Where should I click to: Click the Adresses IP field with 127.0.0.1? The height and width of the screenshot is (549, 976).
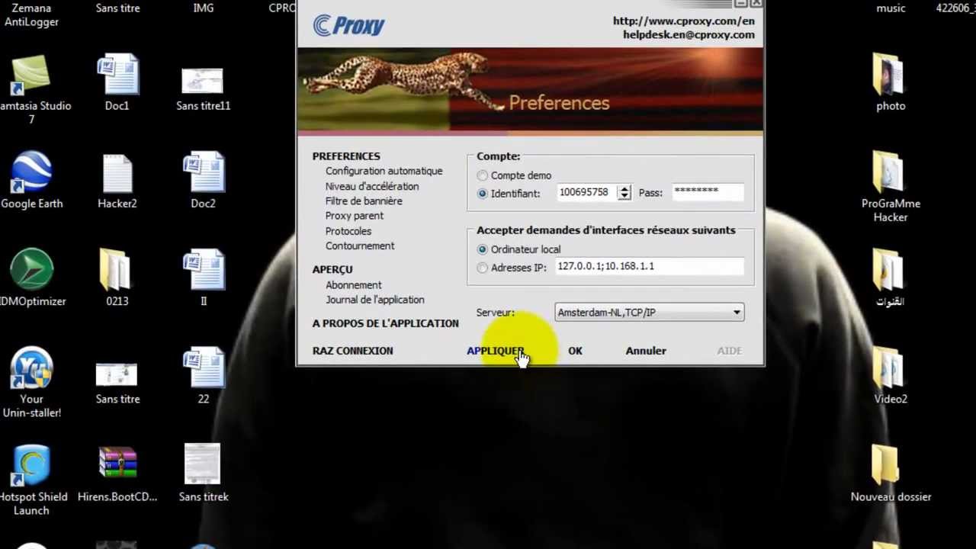pyautogui.click(x=650, y=266)
